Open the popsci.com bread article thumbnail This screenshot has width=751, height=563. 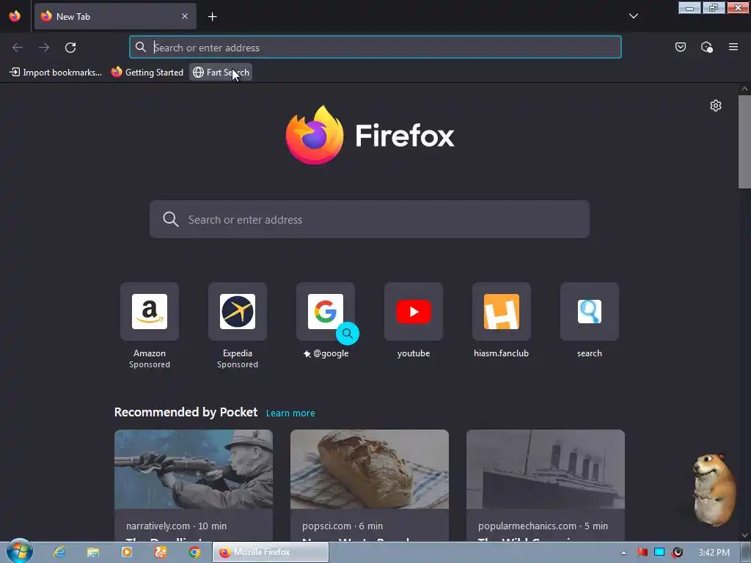(370, 469)
